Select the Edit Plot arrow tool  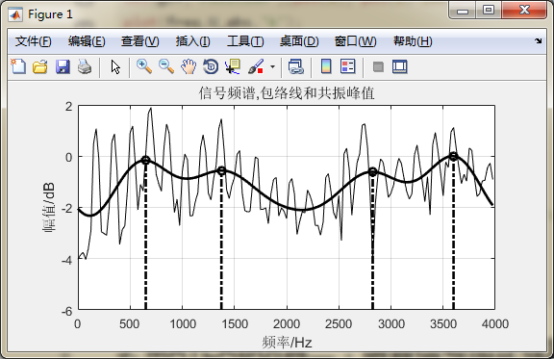tap(115, 66)
